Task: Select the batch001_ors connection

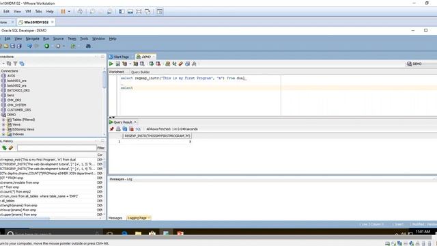Action: pos(16,81)
